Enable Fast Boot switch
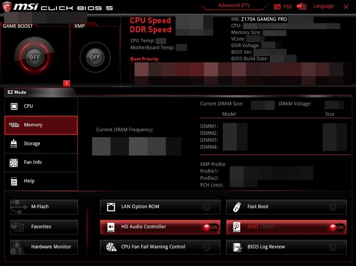The image size is (356, 266). [x=333, y=207]
